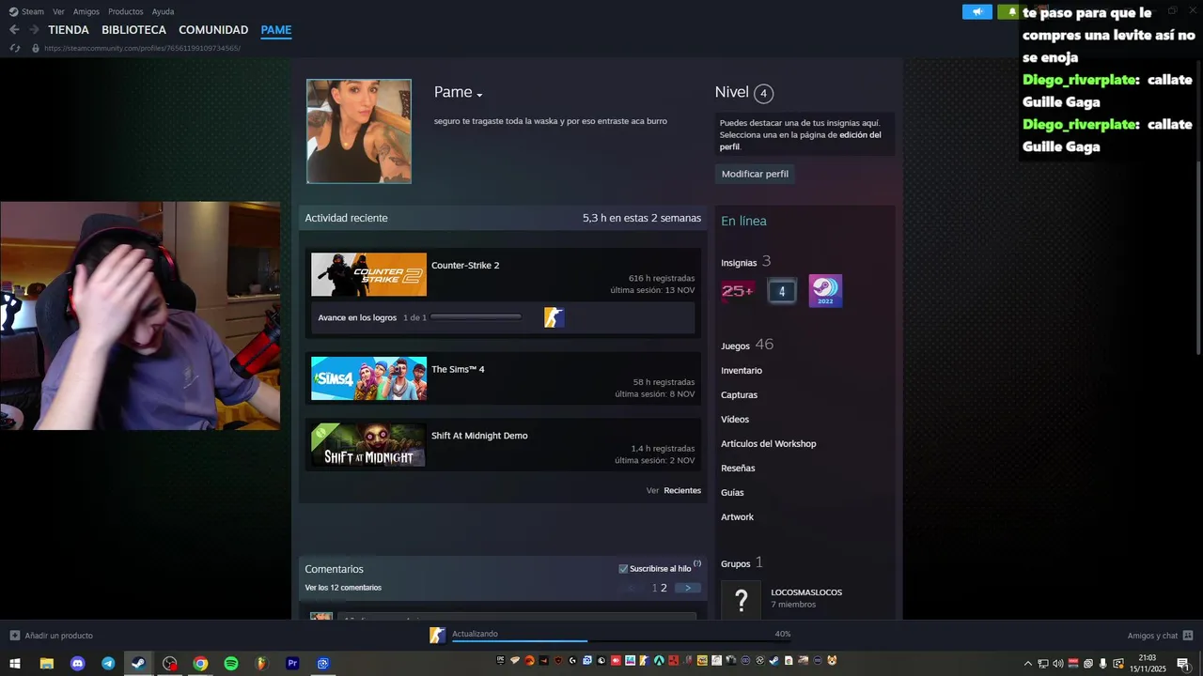Image resolution: width=1203 pixels, height=676 pixels.
Task: Expand the Pame profile name dropdown
Action: (479, 95)
